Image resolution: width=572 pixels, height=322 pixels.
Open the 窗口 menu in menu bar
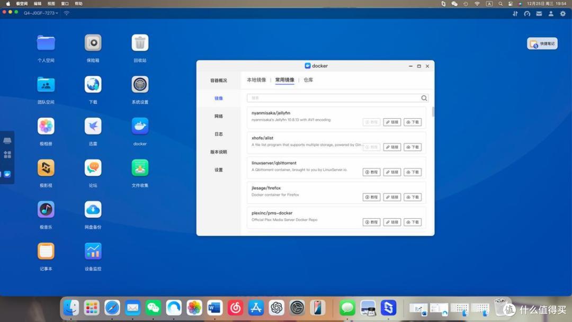[x=65, y=4]
